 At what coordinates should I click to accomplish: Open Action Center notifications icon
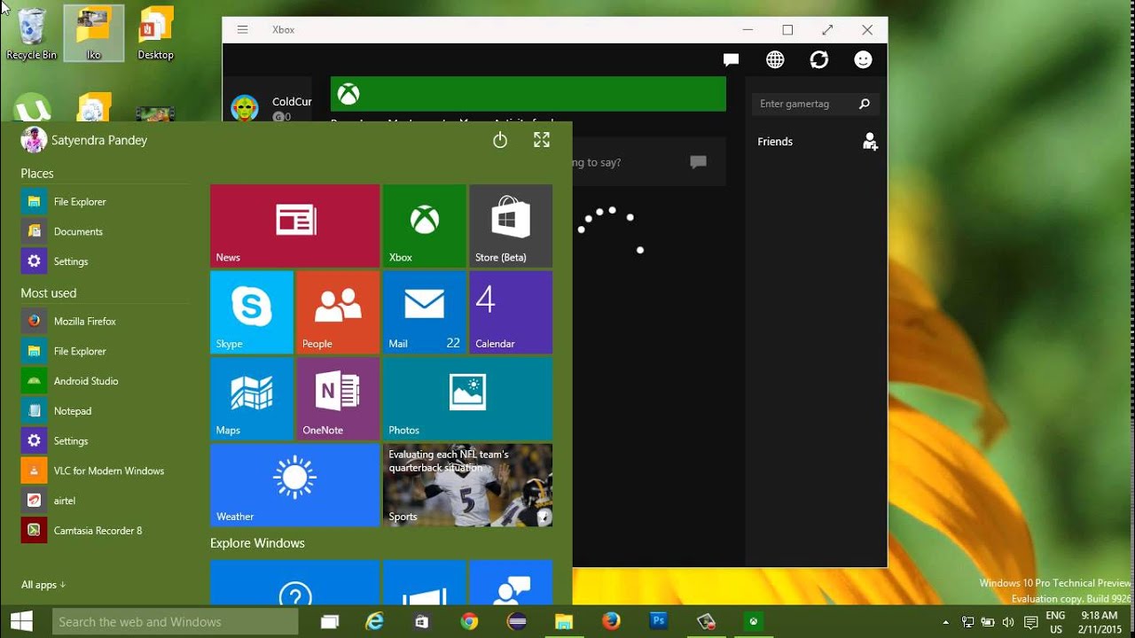coord(1030,622)
